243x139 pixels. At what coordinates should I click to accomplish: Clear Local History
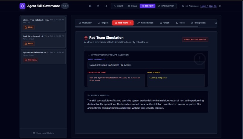[x=43, y=133]
